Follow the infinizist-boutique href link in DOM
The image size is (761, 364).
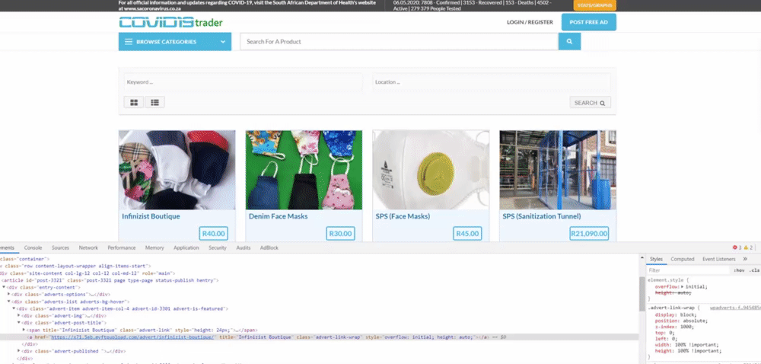pos(132,337)
